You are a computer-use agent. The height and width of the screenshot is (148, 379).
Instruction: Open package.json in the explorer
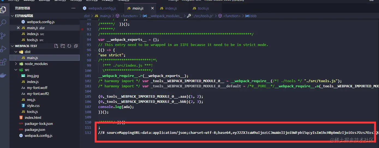pyautogui.click(x=44, y=129)
